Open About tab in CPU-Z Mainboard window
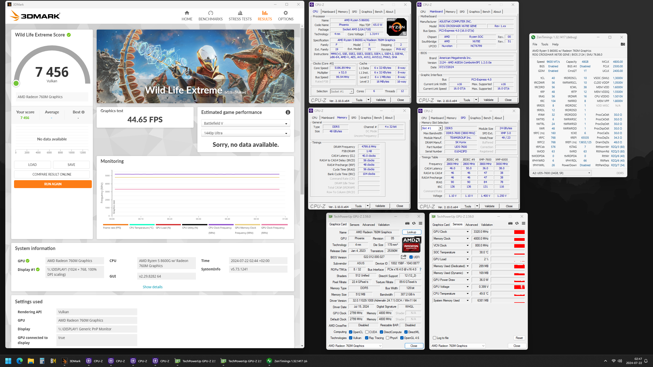This screenshot has height=367, width=653. pos(497,12)
